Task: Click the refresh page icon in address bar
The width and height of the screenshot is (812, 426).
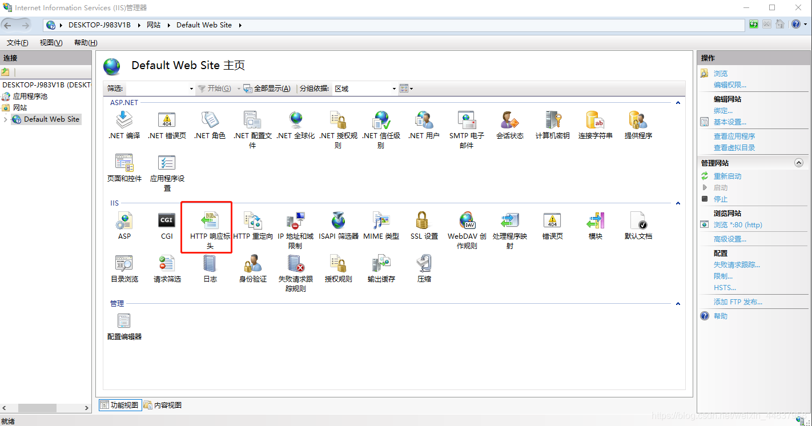Action: coord(754,25)
